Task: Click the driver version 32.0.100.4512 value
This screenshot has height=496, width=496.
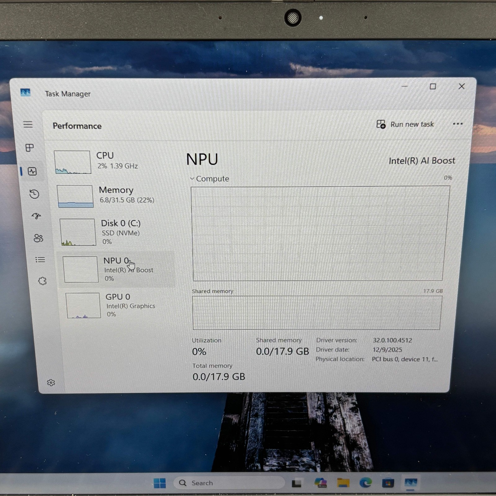Action: point(392,340)
